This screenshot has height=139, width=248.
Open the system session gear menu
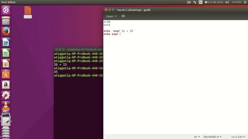click(245, 2)
